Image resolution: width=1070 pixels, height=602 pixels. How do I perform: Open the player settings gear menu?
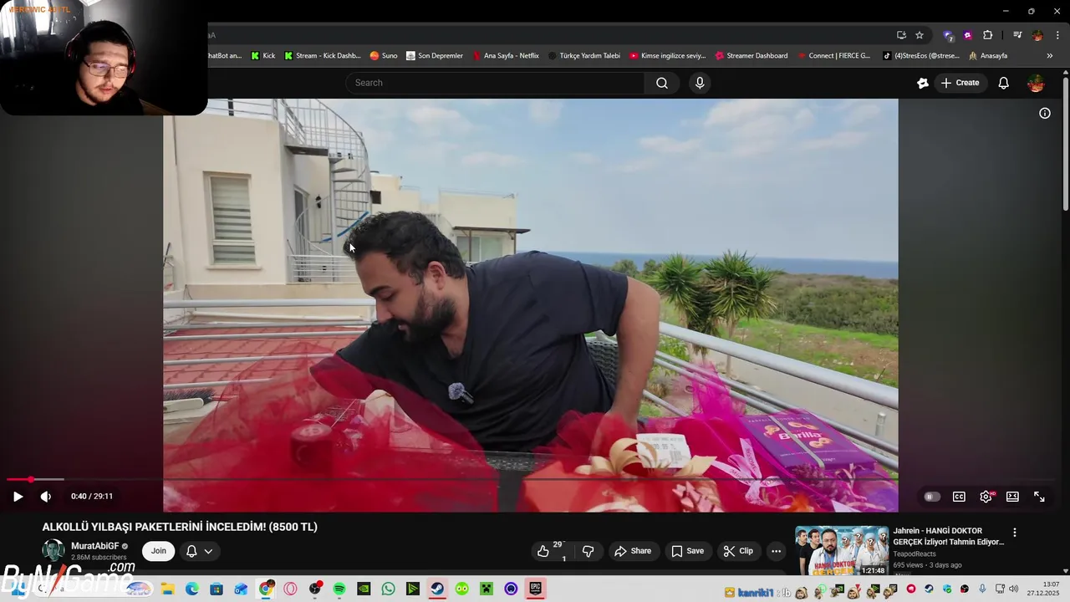[x=986, y=497]
